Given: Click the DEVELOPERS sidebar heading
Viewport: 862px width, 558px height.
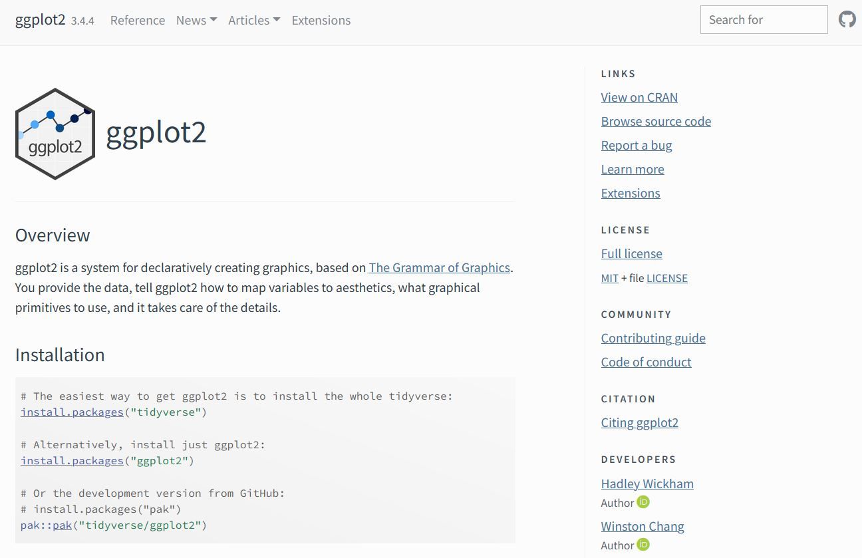Looking at the screenshot, I should click(x=639, y=460).
